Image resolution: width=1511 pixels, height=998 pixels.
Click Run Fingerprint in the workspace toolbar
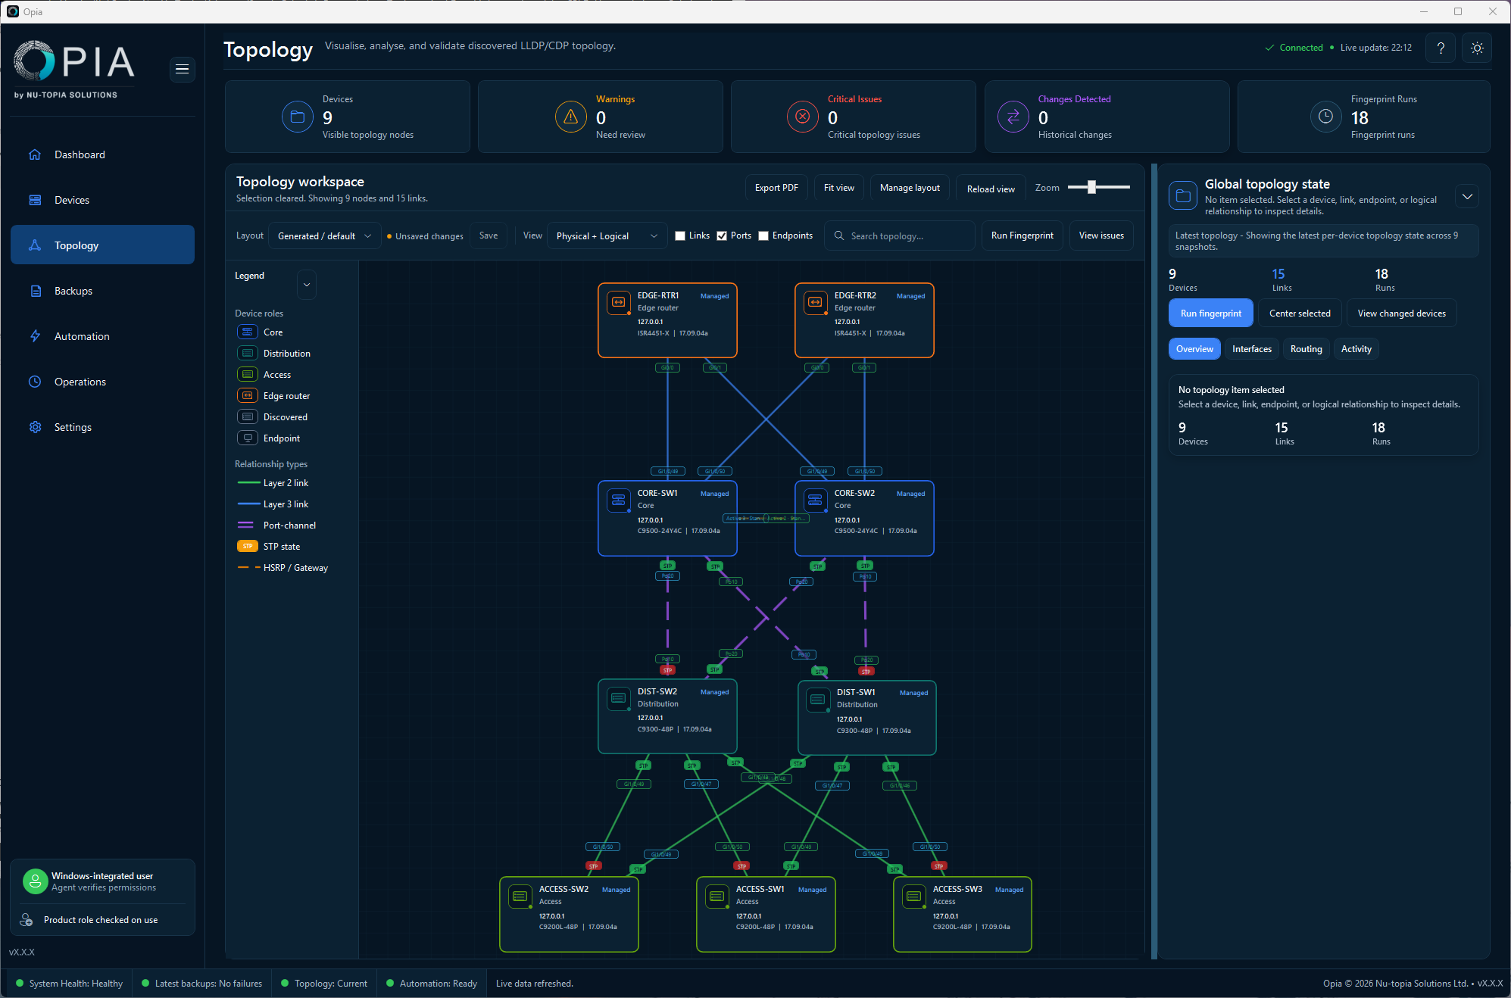click(x=1022, y=235)
